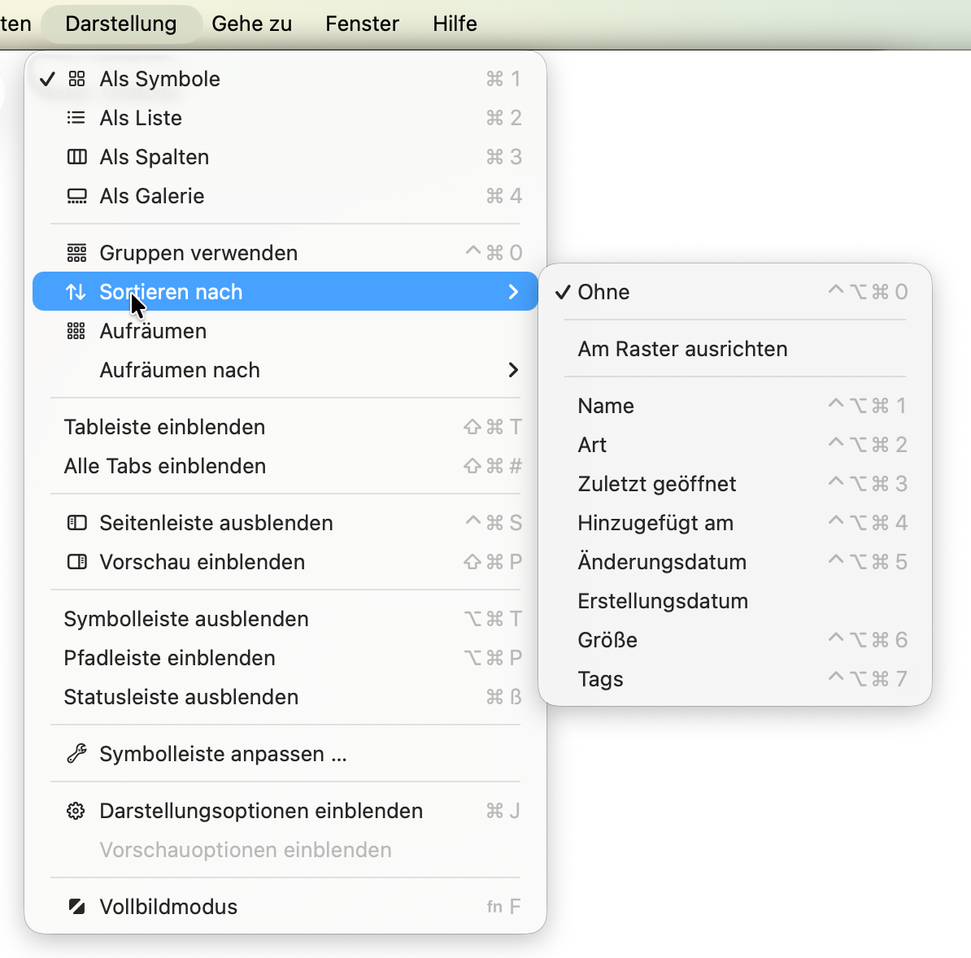The width and height of the screenshot is (971, 958).
Task: Open the Hilfe menu bar item
Action: tap(455, 24)
